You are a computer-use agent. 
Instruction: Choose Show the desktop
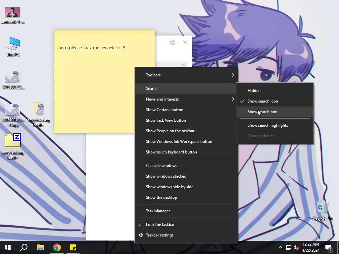(x=186, y=197)
